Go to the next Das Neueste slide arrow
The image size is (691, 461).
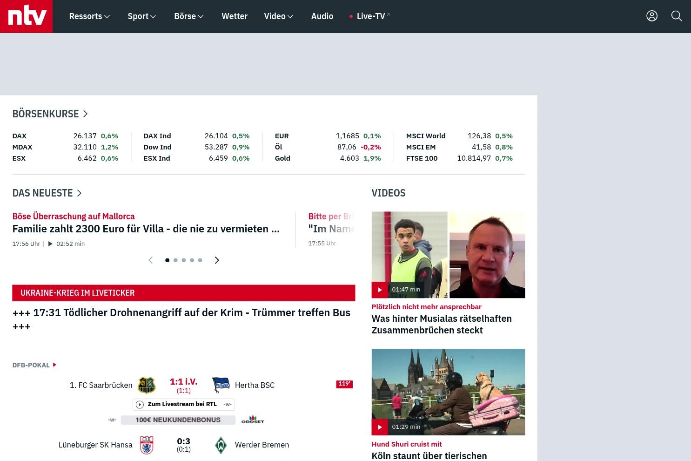click(x=216, y=260)
